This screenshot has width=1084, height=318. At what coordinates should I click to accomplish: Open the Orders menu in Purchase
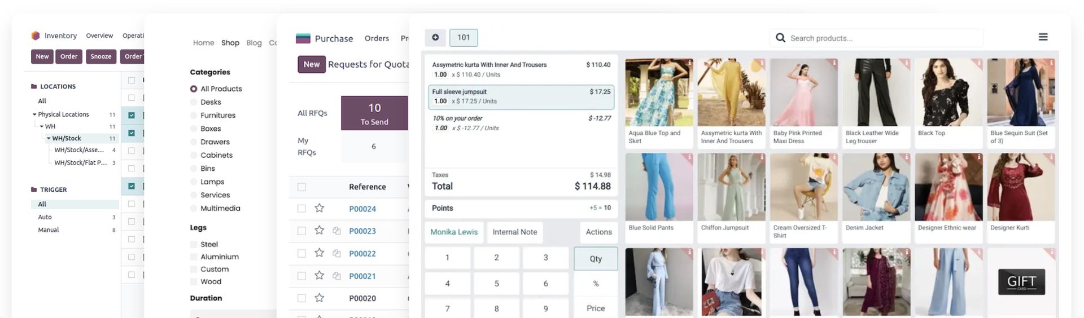[377, 38]
